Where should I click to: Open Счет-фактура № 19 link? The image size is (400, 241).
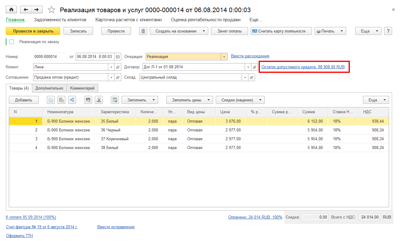[42, 227]
